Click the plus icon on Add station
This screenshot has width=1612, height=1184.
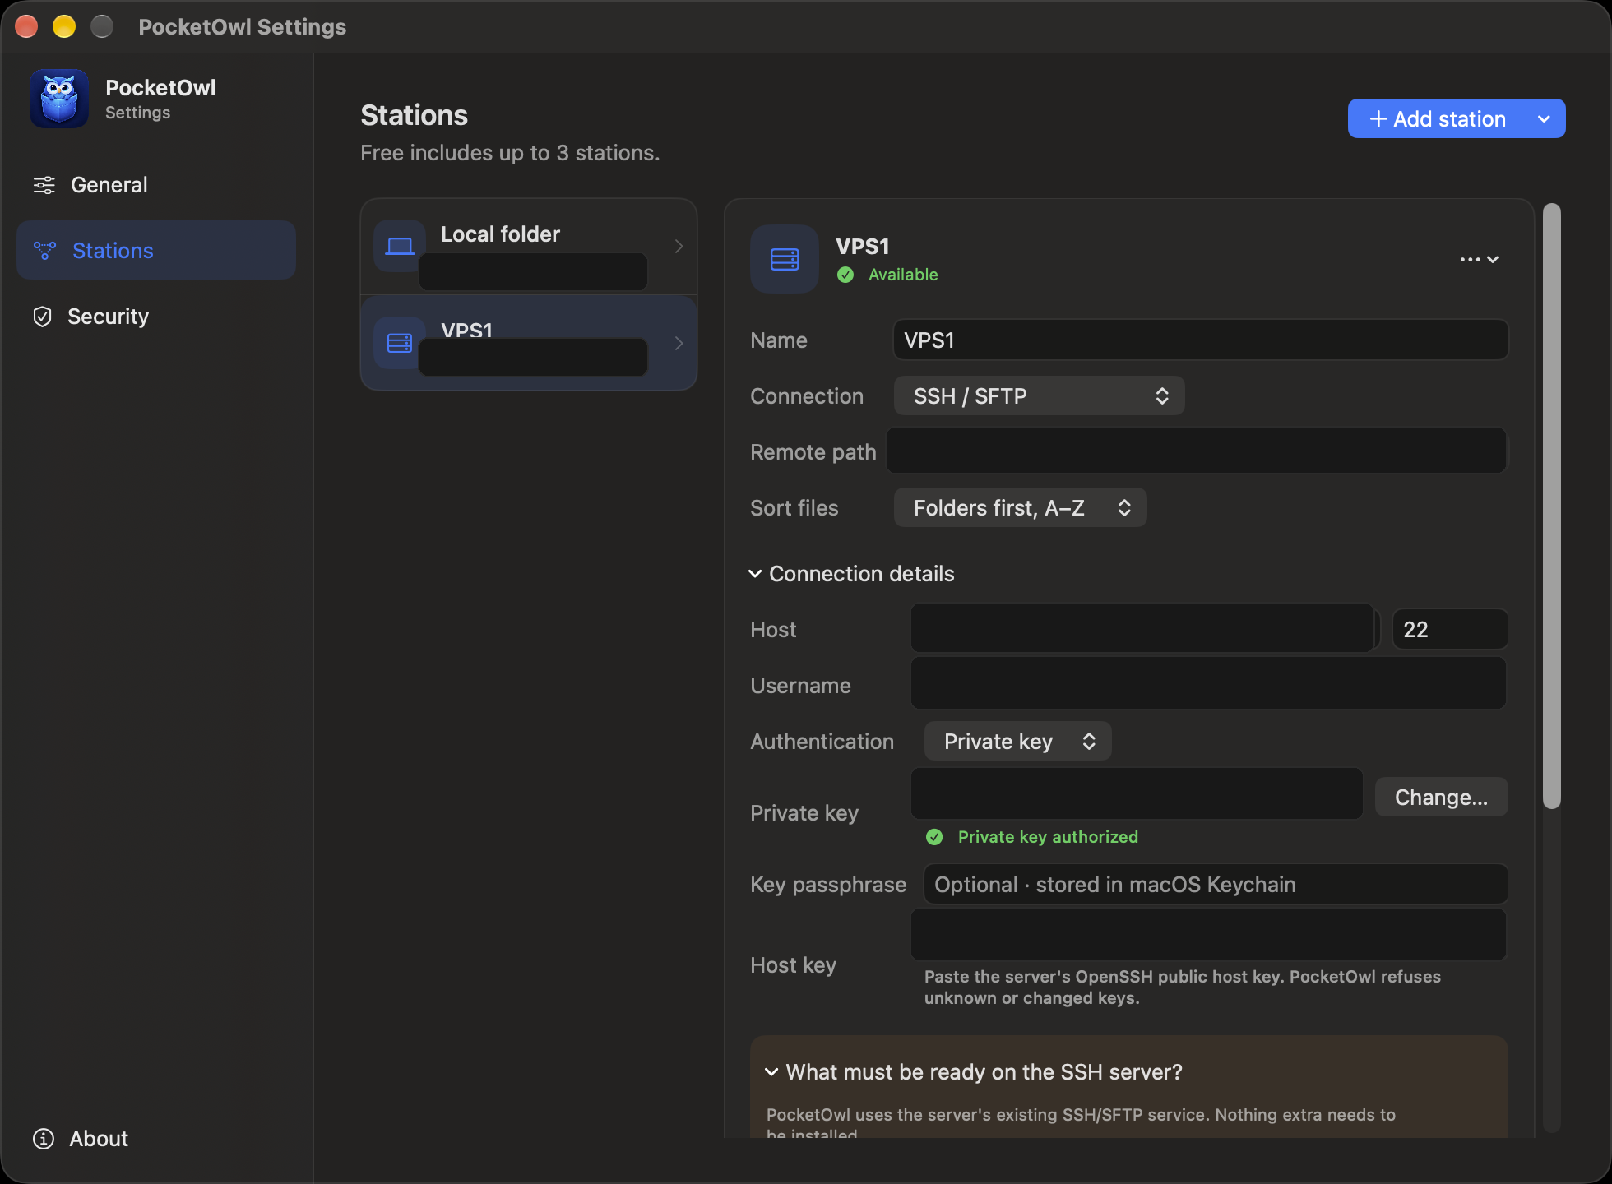point(1378,119)
